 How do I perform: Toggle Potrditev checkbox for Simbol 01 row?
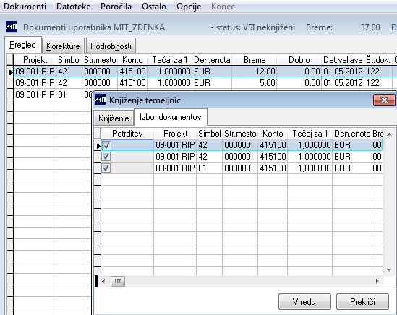pos(106,168)
